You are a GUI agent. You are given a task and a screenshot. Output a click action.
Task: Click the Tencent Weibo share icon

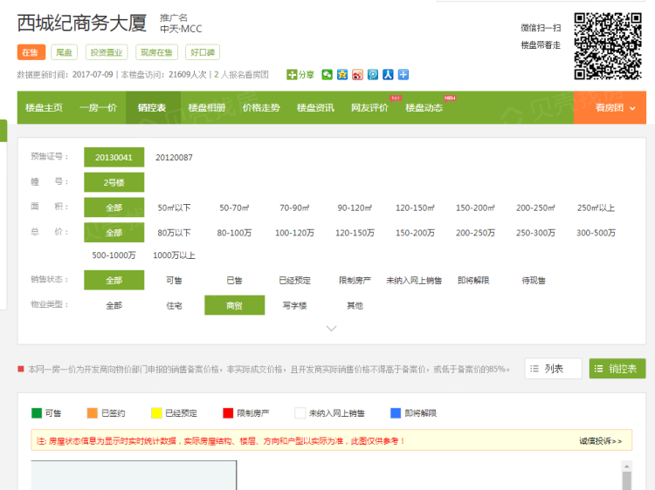point(373,75)
